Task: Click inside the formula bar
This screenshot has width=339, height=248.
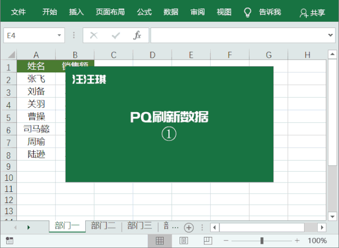Action: coord(239,35)
